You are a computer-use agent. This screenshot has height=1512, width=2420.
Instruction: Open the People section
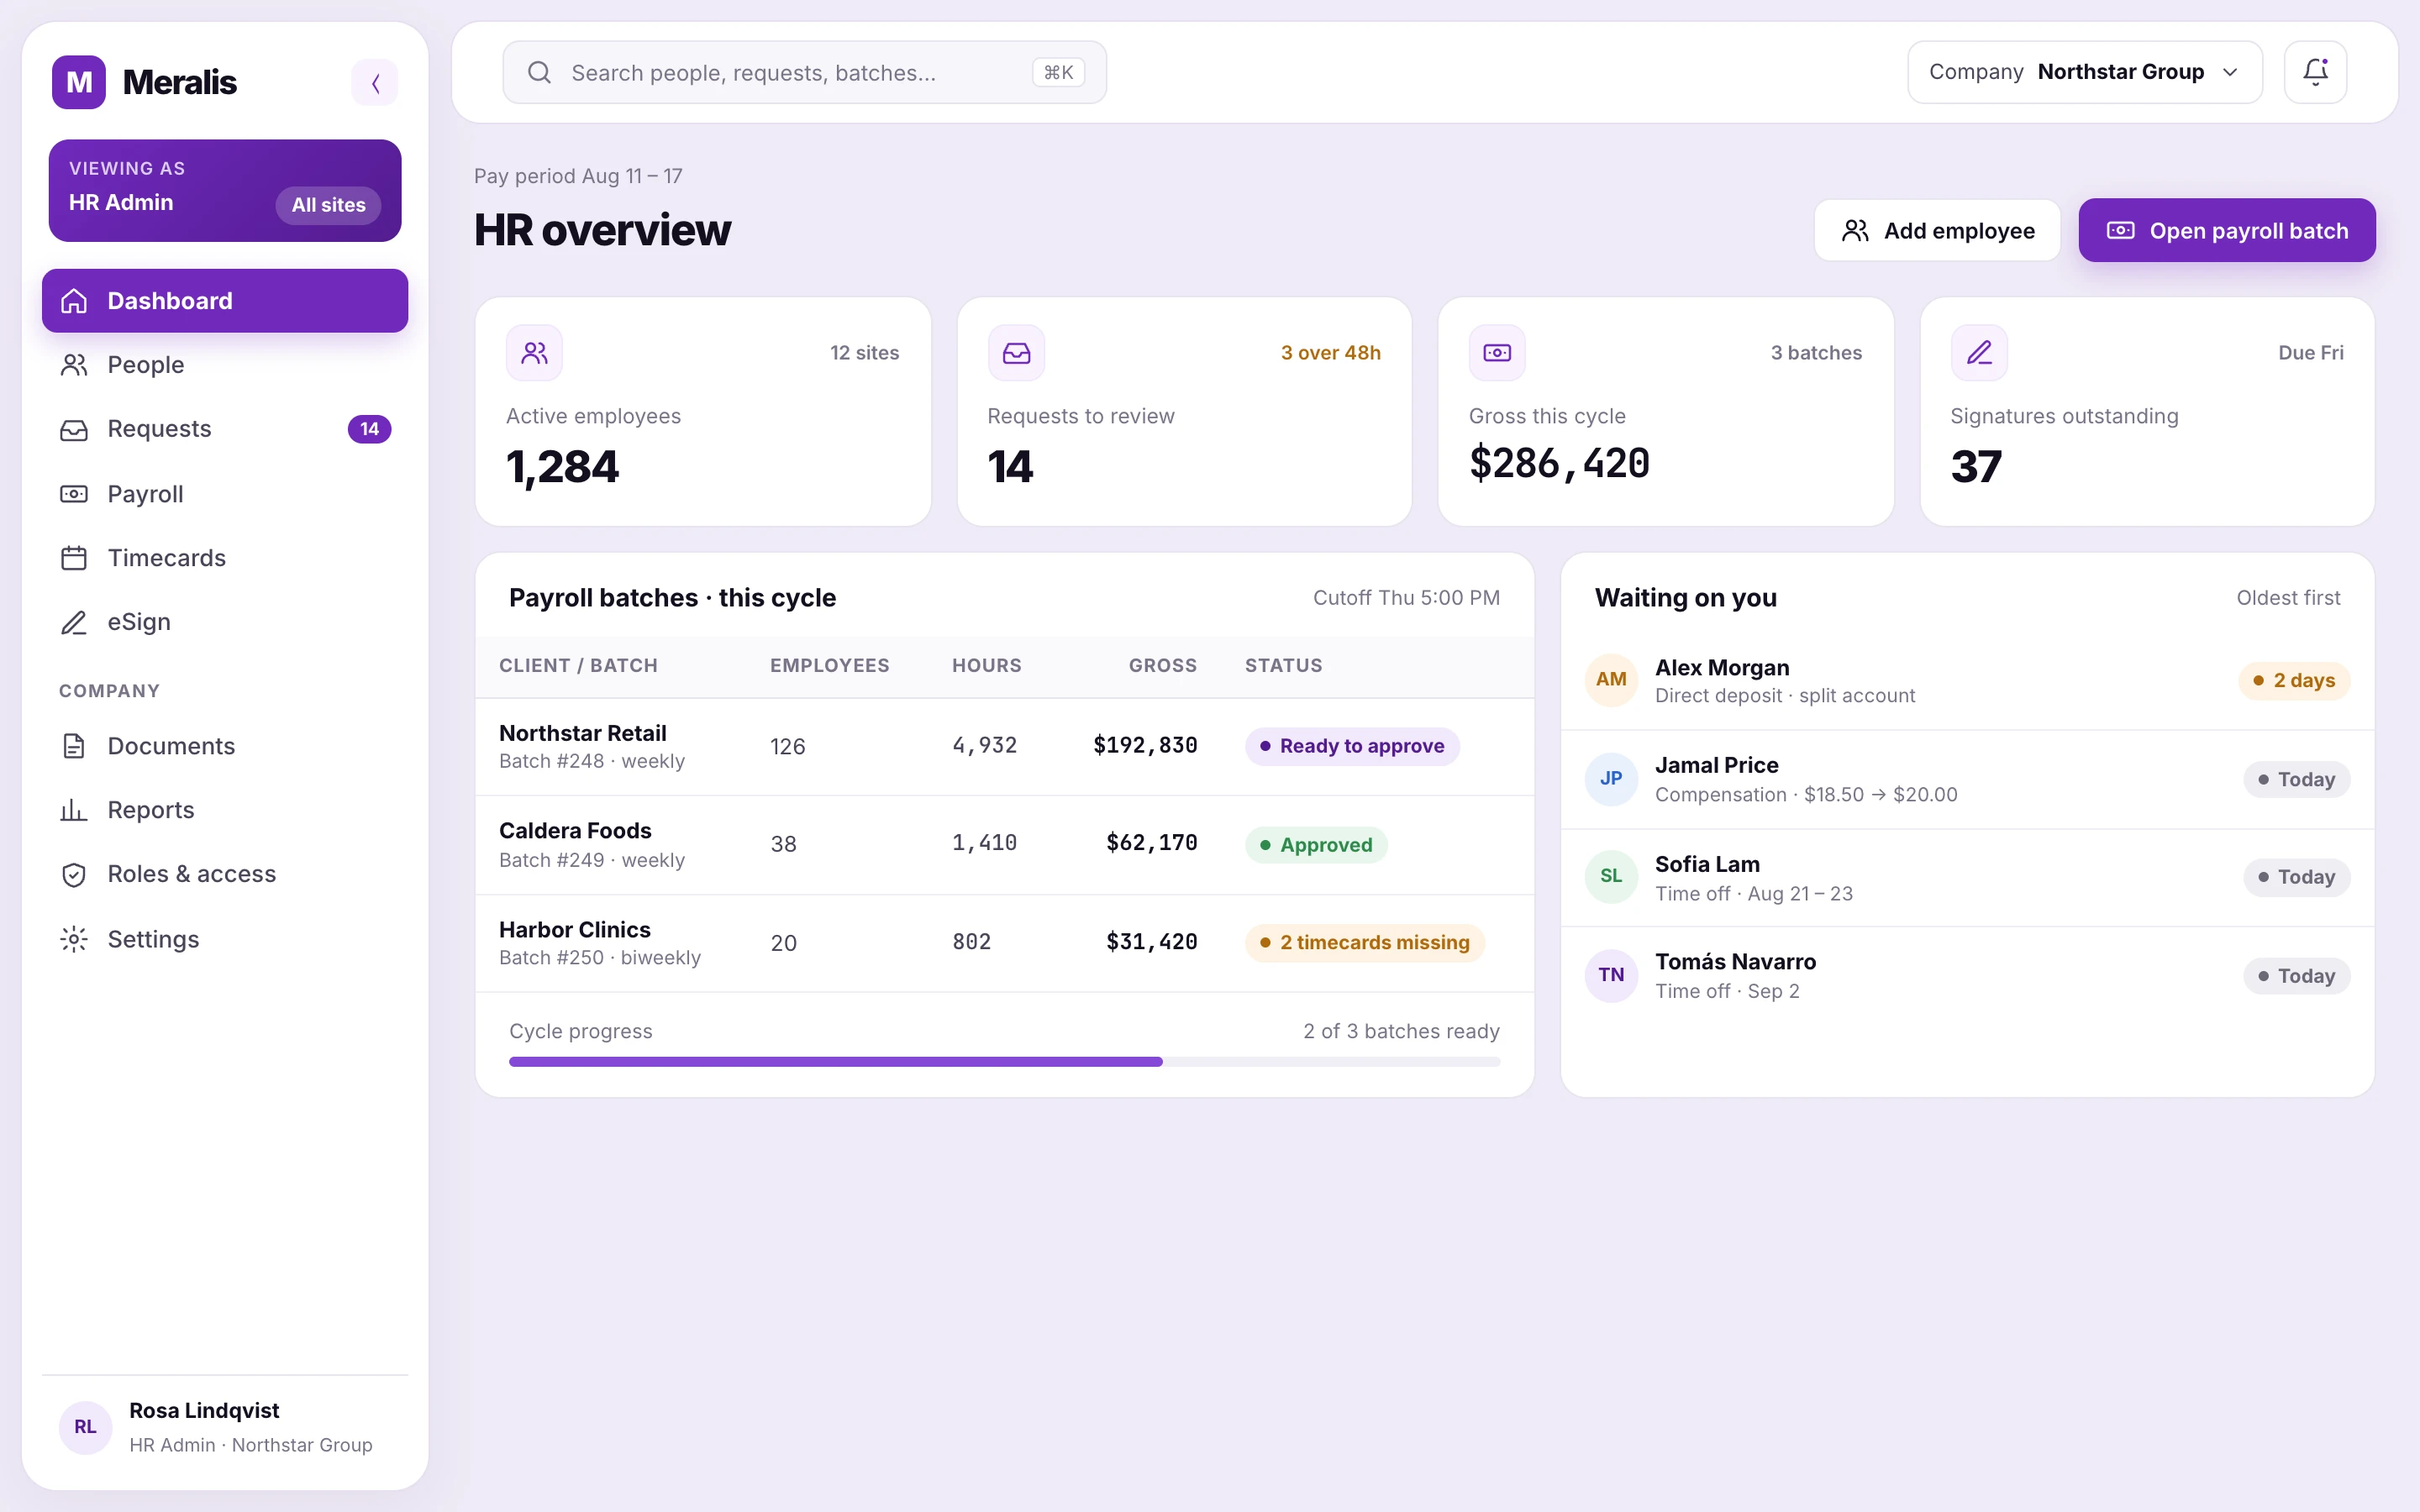pos(225,365)
